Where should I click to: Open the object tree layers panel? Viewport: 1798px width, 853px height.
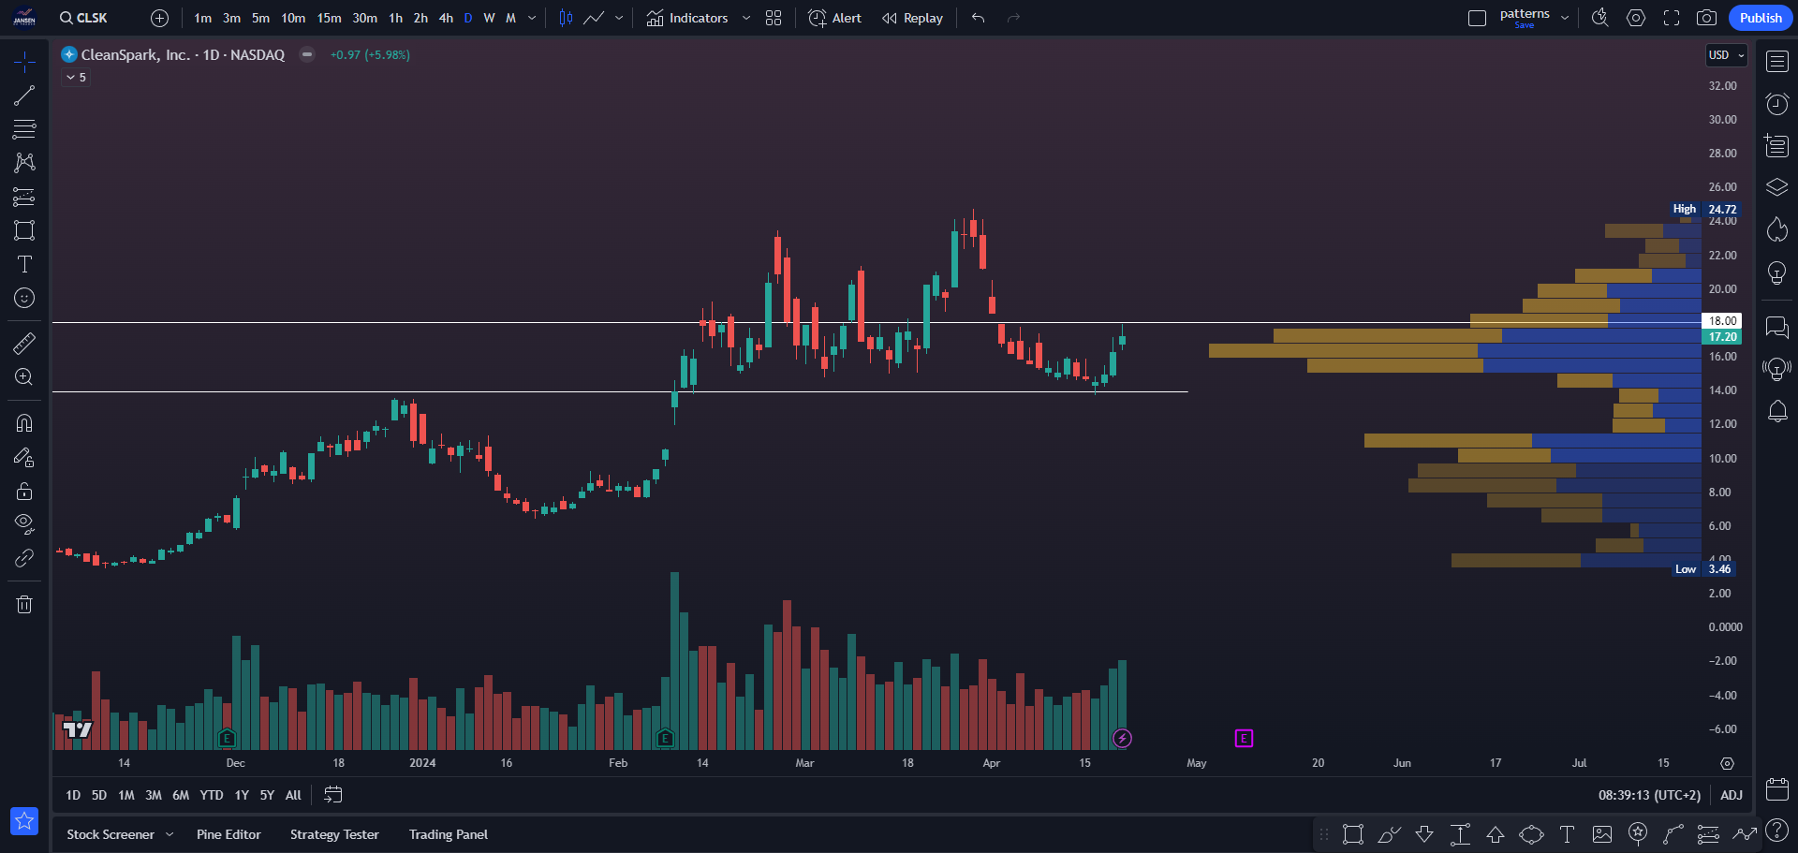tap(1777, 187)
